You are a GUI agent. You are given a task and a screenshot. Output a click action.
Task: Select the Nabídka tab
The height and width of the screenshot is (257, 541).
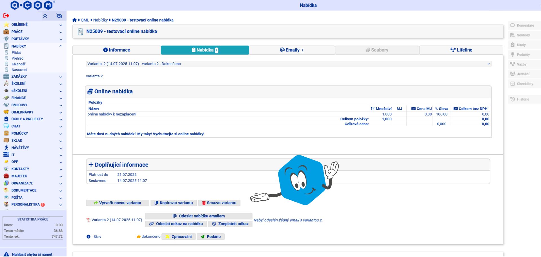[205, 50]
